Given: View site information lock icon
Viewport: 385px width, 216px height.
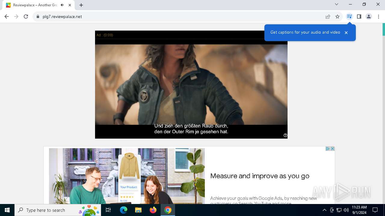Looking at the screenshot, I should pyautogui.click(x=38, y=16).
